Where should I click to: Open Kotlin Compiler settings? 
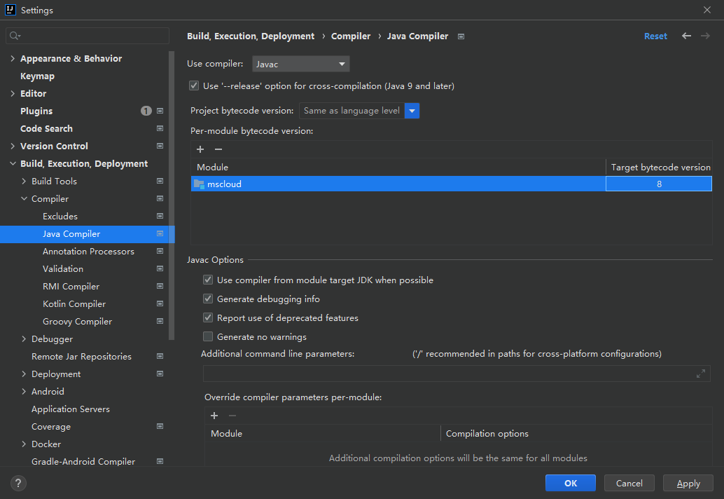point(74,304)
